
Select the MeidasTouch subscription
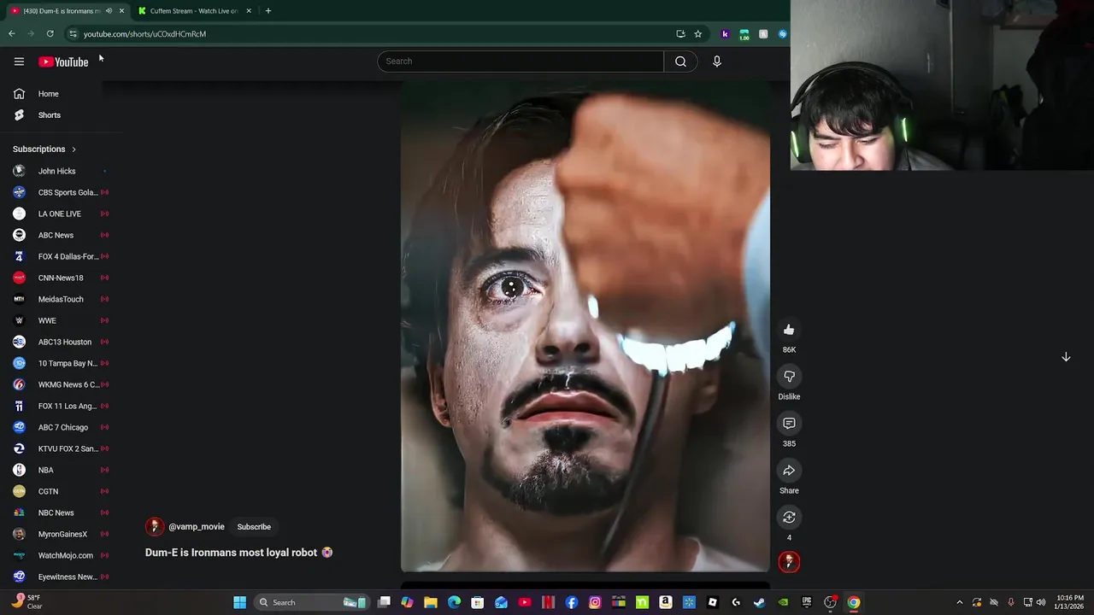pyautogui.click(x=60, y=299)
